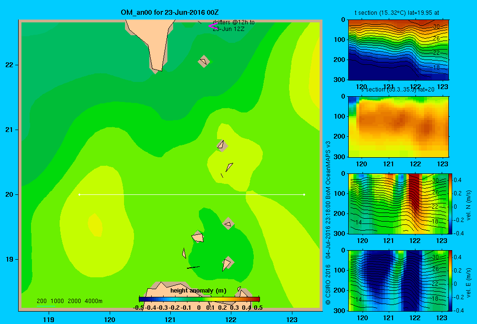The height and width of the screenshot is (324, 477).
Task: Click the white section line's right endpoint diamond
Action: coord(304,194)
